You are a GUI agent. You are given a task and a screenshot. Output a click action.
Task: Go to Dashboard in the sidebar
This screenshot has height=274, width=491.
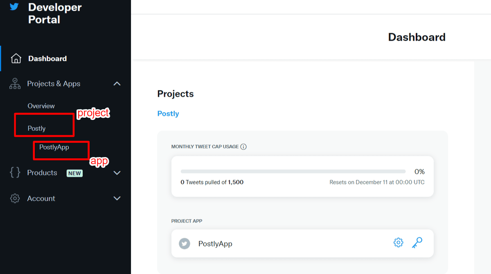pyautogui.click(x=47, y=58)
